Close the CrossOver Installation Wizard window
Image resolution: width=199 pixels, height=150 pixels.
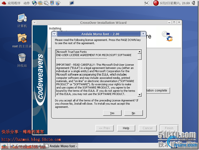coord(179,22)
